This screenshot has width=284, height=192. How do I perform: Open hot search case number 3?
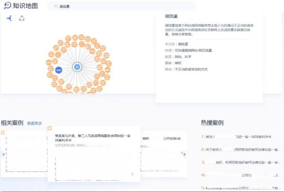pos(241,162)
